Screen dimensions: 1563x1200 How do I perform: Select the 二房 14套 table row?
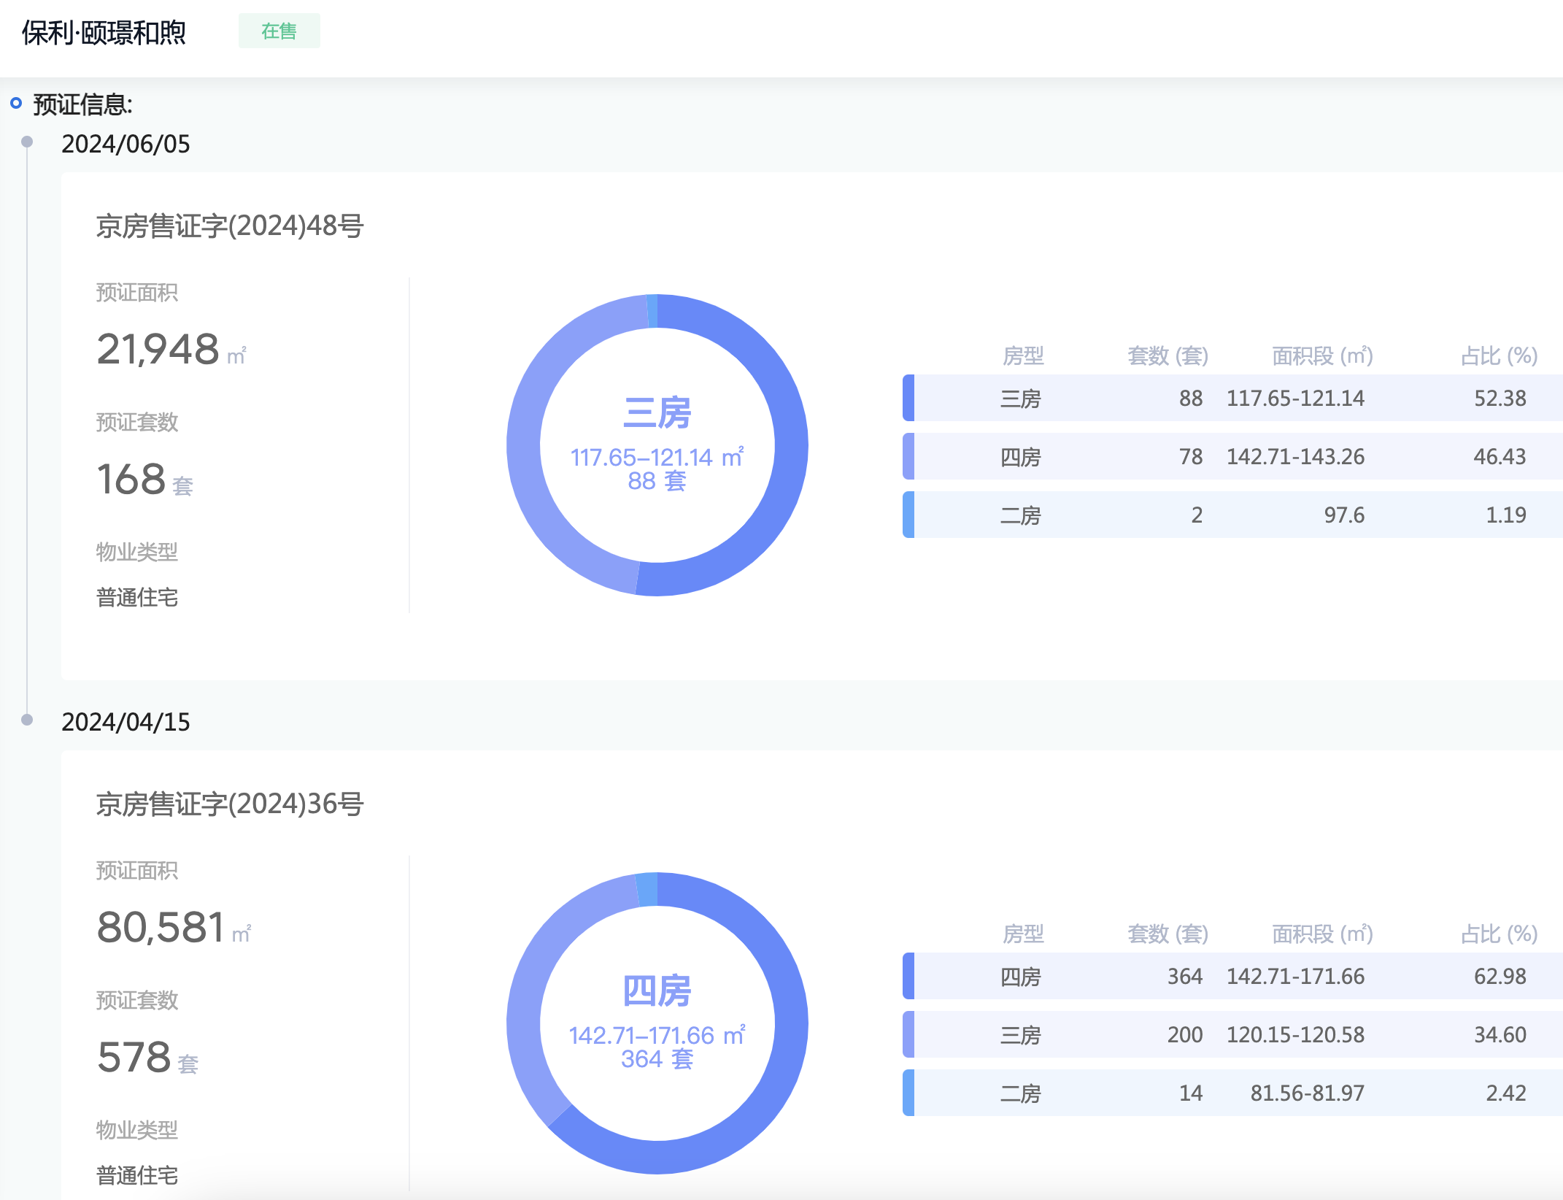pos(1233,1093)
